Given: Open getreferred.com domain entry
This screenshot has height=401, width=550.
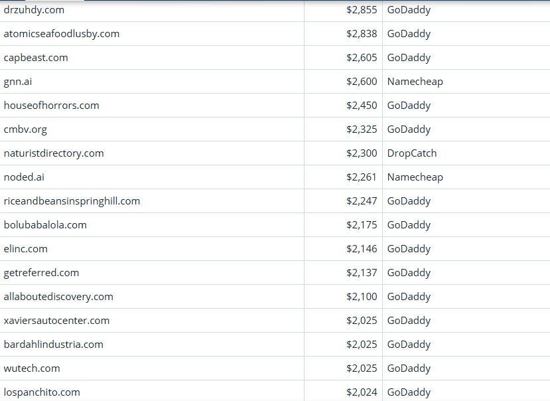Looking at the screenshot, I should click(41, 273).
